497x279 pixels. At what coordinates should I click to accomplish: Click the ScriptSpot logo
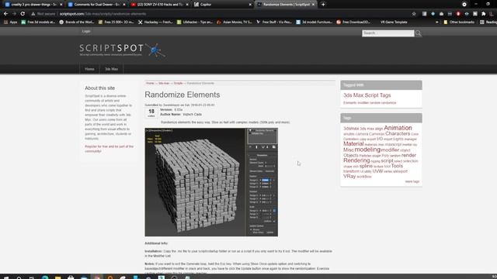click(122, 50)
